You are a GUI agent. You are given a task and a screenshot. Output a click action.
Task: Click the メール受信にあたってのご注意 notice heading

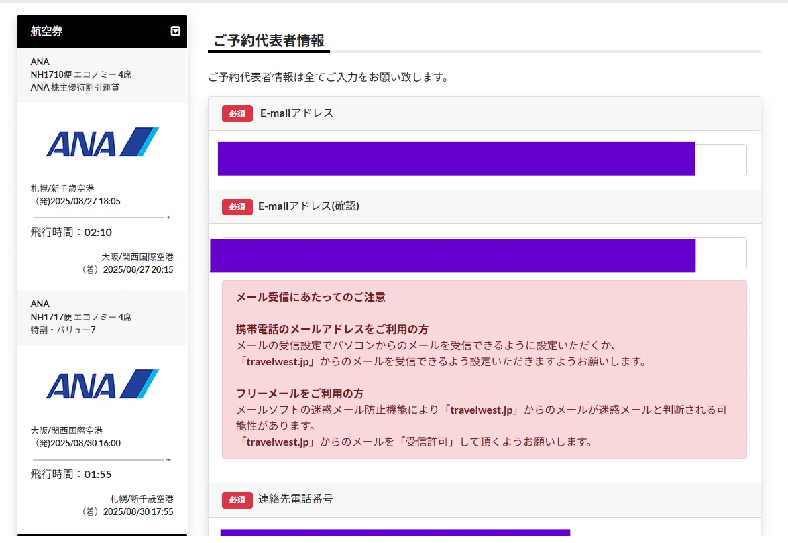pyautogui.click(x=311, y=298)
